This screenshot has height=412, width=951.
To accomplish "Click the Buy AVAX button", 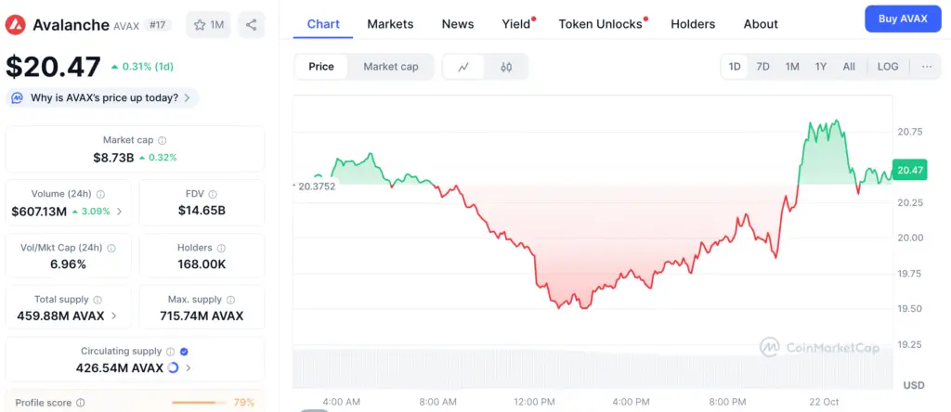I will (x=903, y=19).
